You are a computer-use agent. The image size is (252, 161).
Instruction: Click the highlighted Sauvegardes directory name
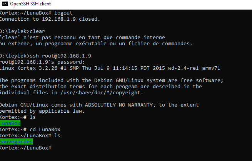tap(16, 141)
